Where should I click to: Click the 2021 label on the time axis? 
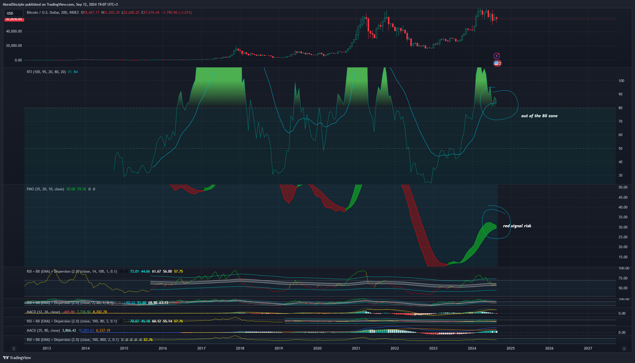[356, 348]
